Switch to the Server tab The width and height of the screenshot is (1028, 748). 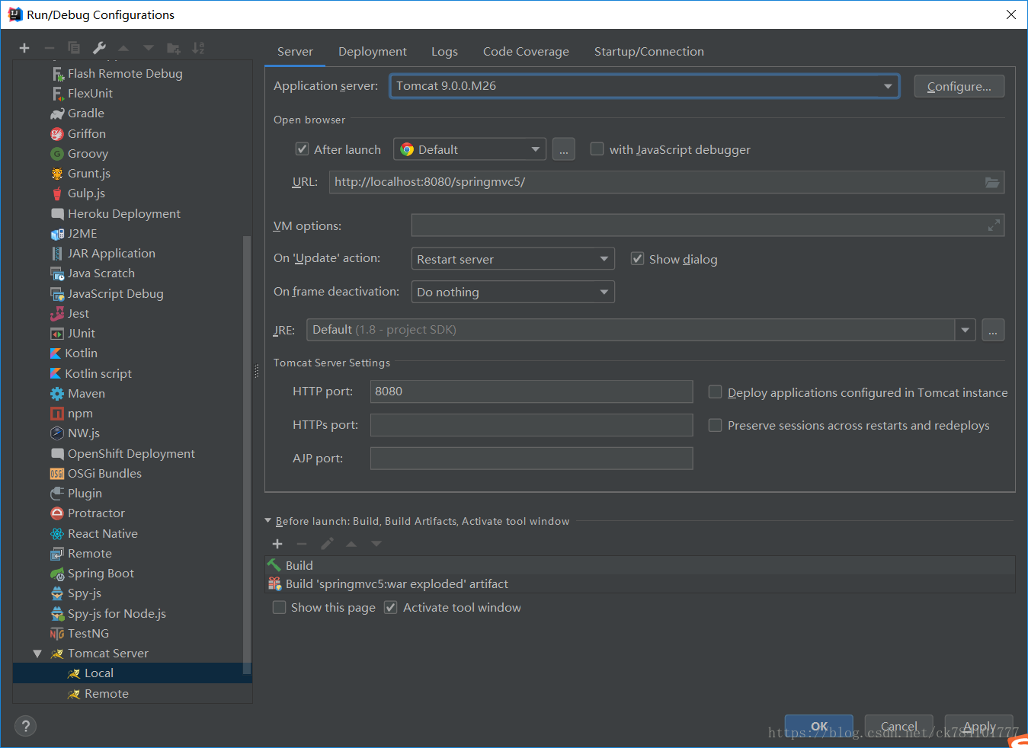pyautogui.click(x=295, y=52)
